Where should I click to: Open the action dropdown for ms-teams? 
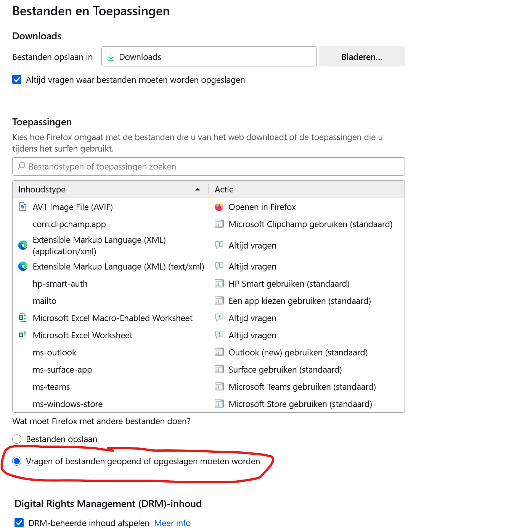(302, 386)
